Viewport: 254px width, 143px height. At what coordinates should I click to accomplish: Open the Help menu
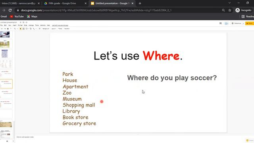pos(48,25)
